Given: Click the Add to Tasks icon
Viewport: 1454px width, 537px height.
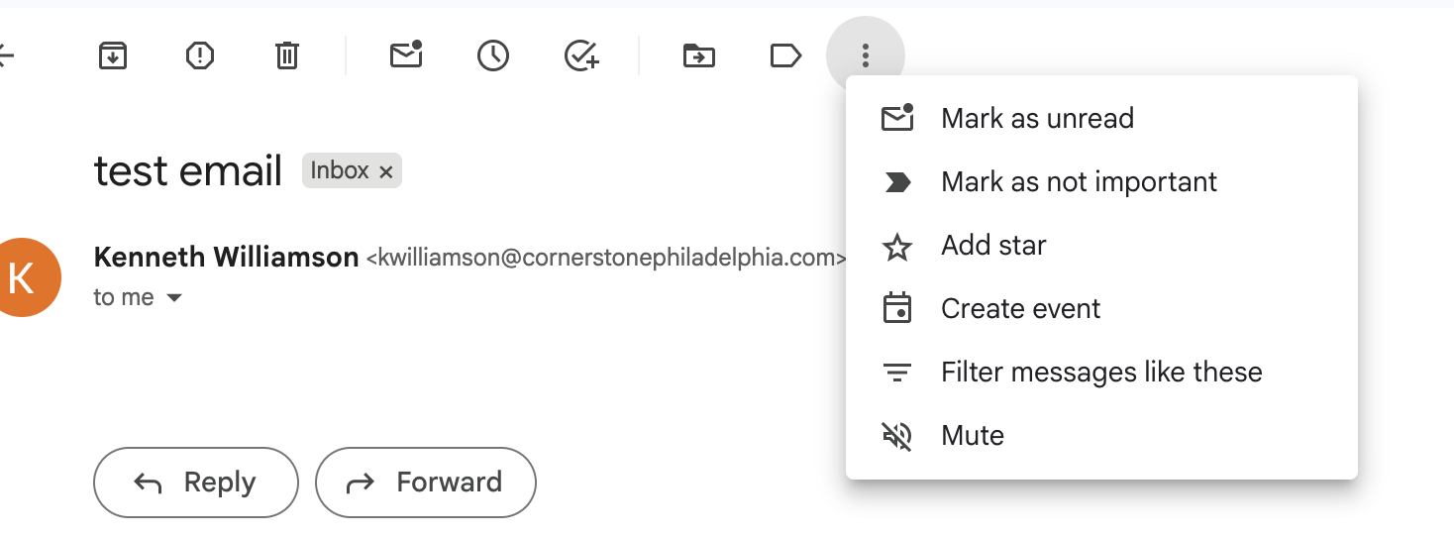Looking at the screenshot, I should (x=581, y=56).
